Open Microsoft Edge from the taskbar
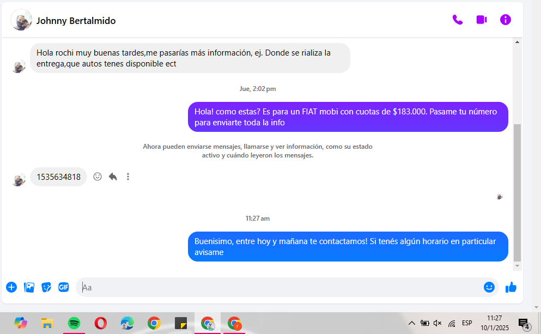The image size is (541, 334). click(127, 323)
